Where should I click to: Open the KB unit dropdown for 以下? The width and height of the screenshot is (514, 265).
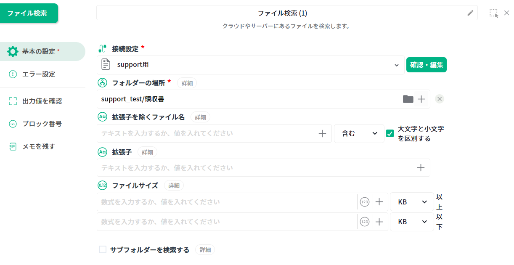tap(411, 222)
